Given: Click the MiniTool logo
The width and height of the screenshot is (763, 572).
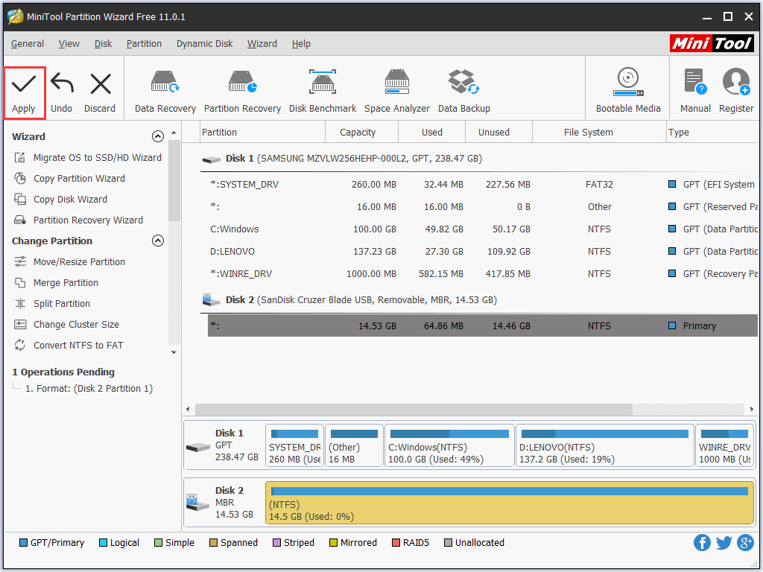Looking at the screenshot, I should (x=712, y=43).
